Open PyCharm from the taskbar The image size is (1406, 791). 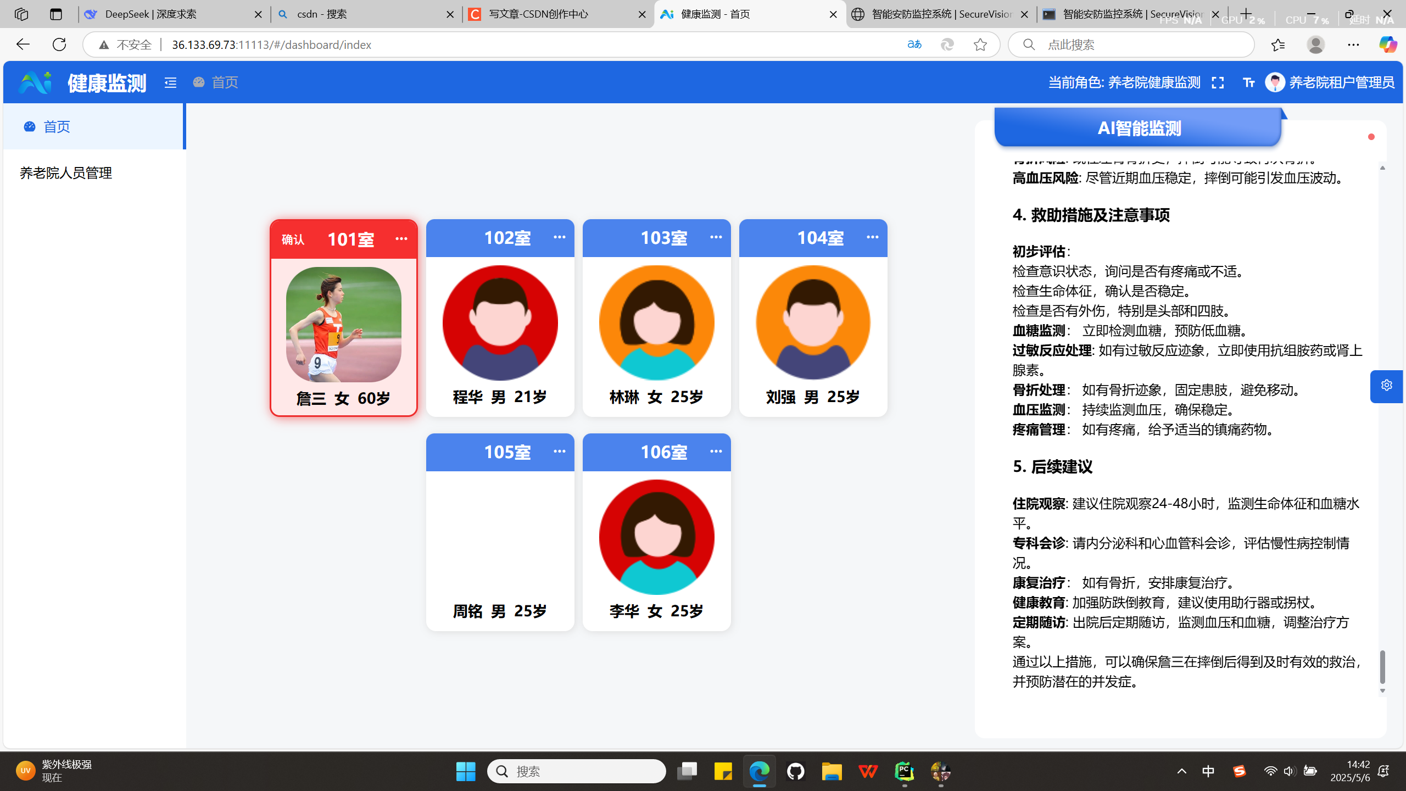[x=904, y=771]
